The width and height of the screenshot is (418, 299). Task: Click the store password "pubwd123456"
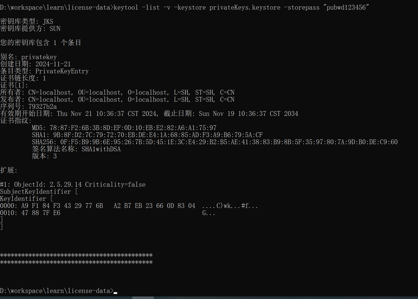346,8
